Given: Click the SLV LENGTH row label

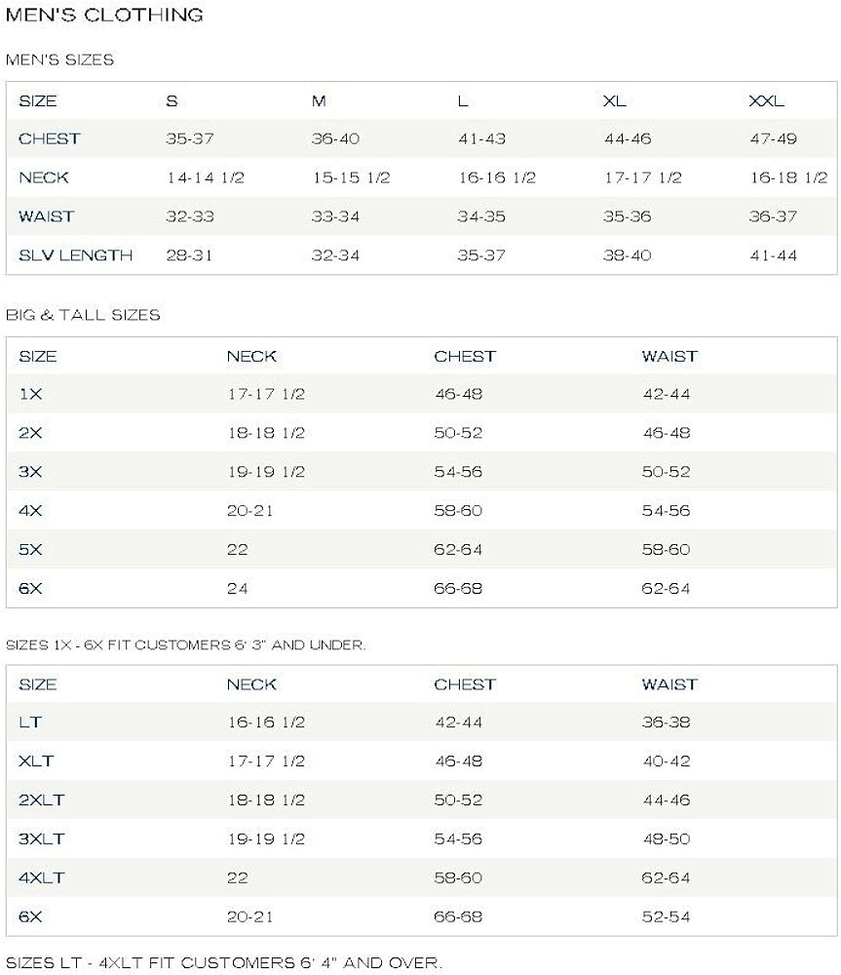Looking at the screenshot, I should 75,255.
